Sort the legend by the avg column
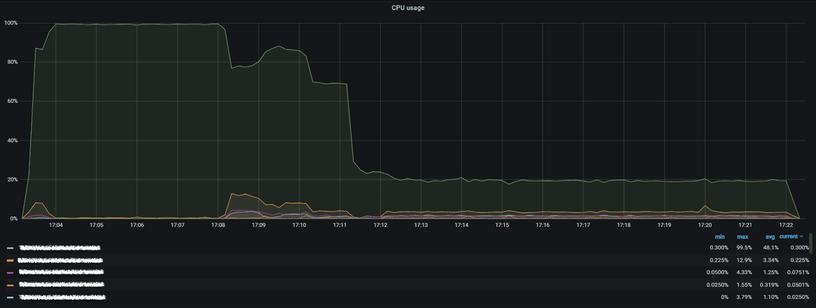Viewport: 816px width, 308px height. click(x=770, y=236)
